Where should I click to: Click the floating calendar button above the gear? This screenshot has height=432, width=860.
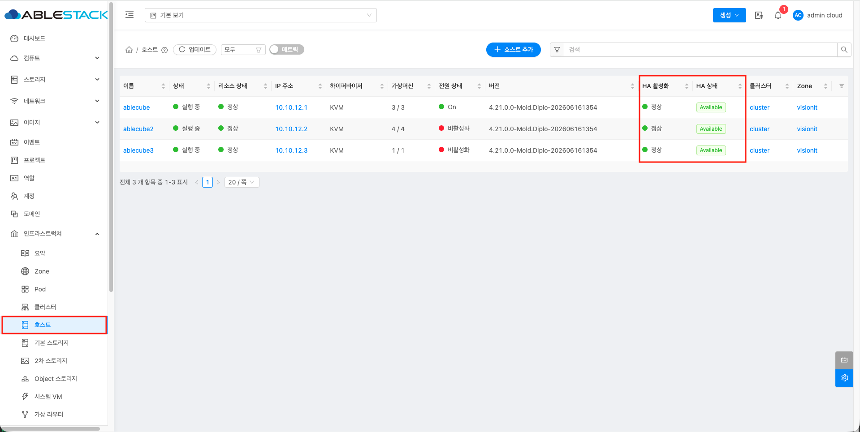pyautogui.click(x=844, y=360)
